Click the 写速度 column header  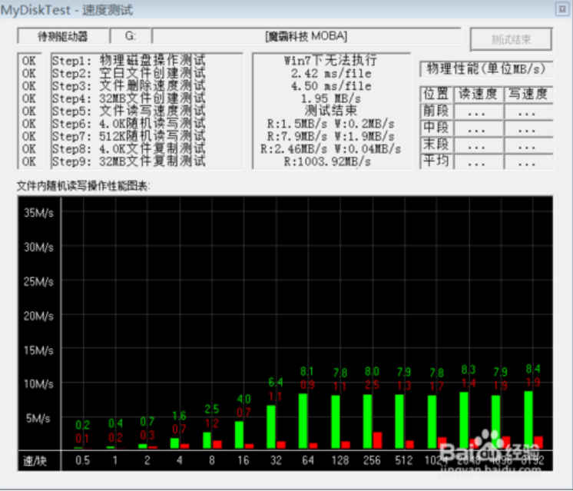526,95
